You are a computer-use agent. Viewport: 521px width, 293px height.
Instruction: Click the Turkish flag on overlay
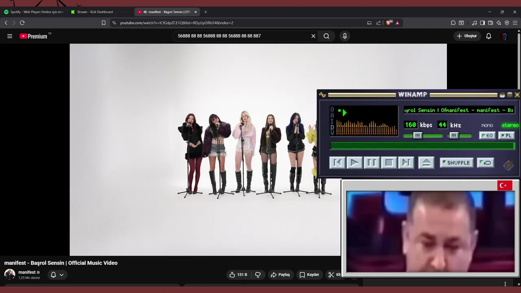click(505, 186)
